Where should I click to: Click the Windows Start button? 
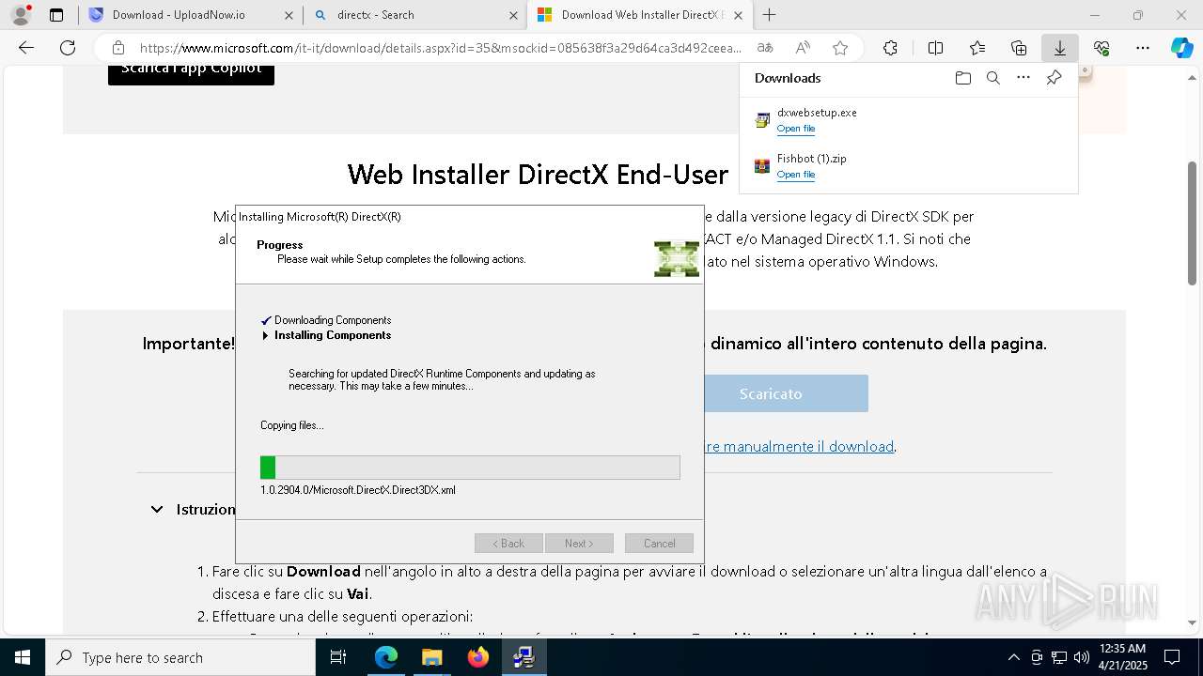coord(23,657)
